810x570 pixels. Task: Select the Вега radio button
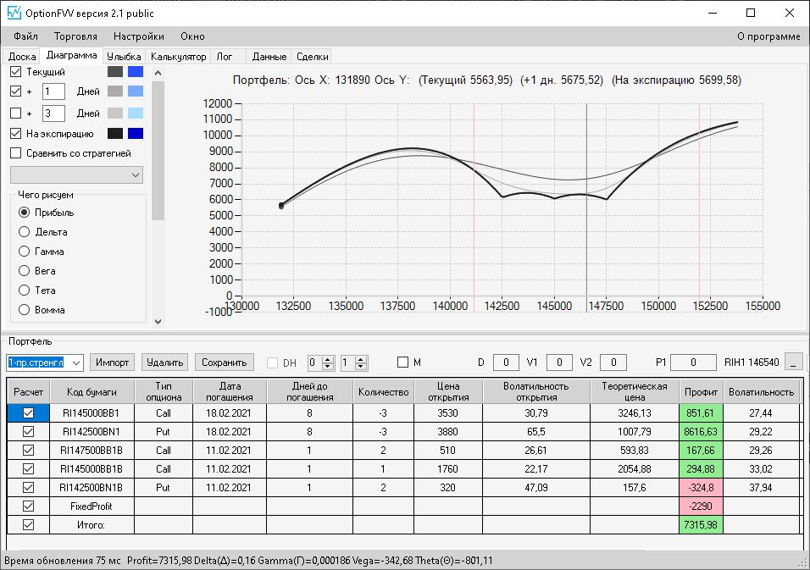(x=25, y=270)
